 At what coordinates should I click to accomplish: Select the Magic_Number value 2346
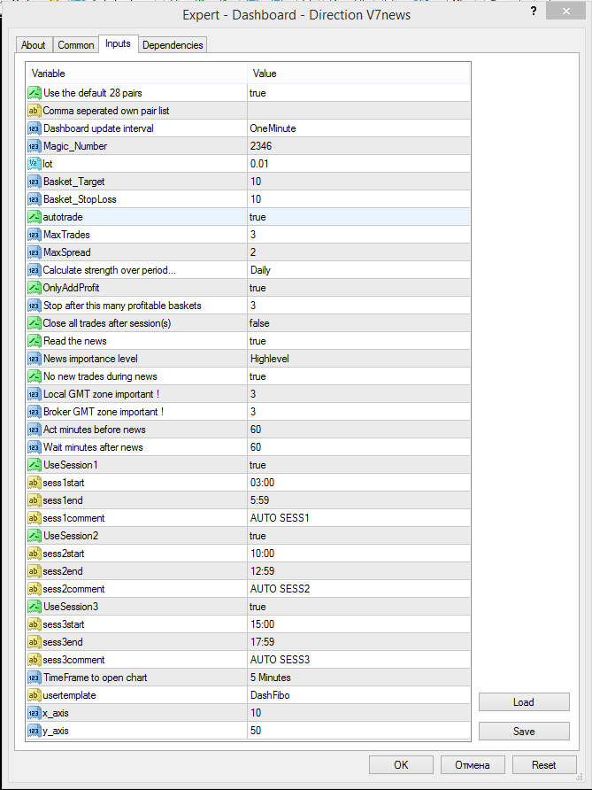(x=358, y=146)
